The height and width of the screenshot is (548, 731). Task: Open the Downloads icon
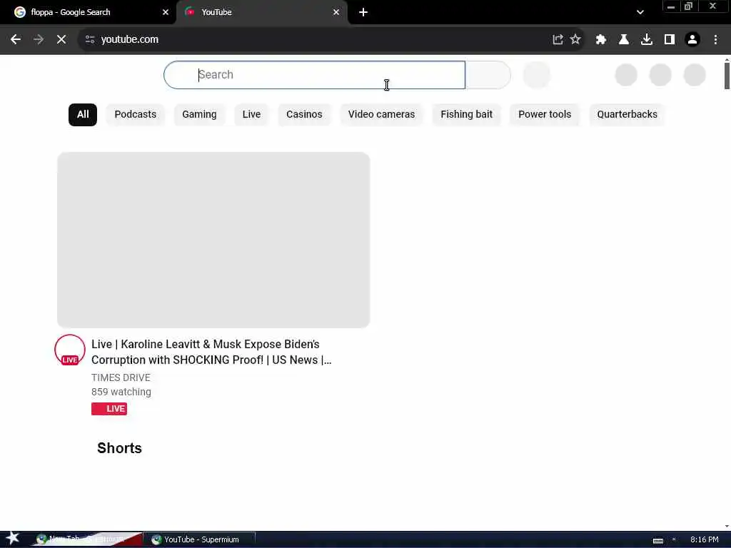coord(647,40)
